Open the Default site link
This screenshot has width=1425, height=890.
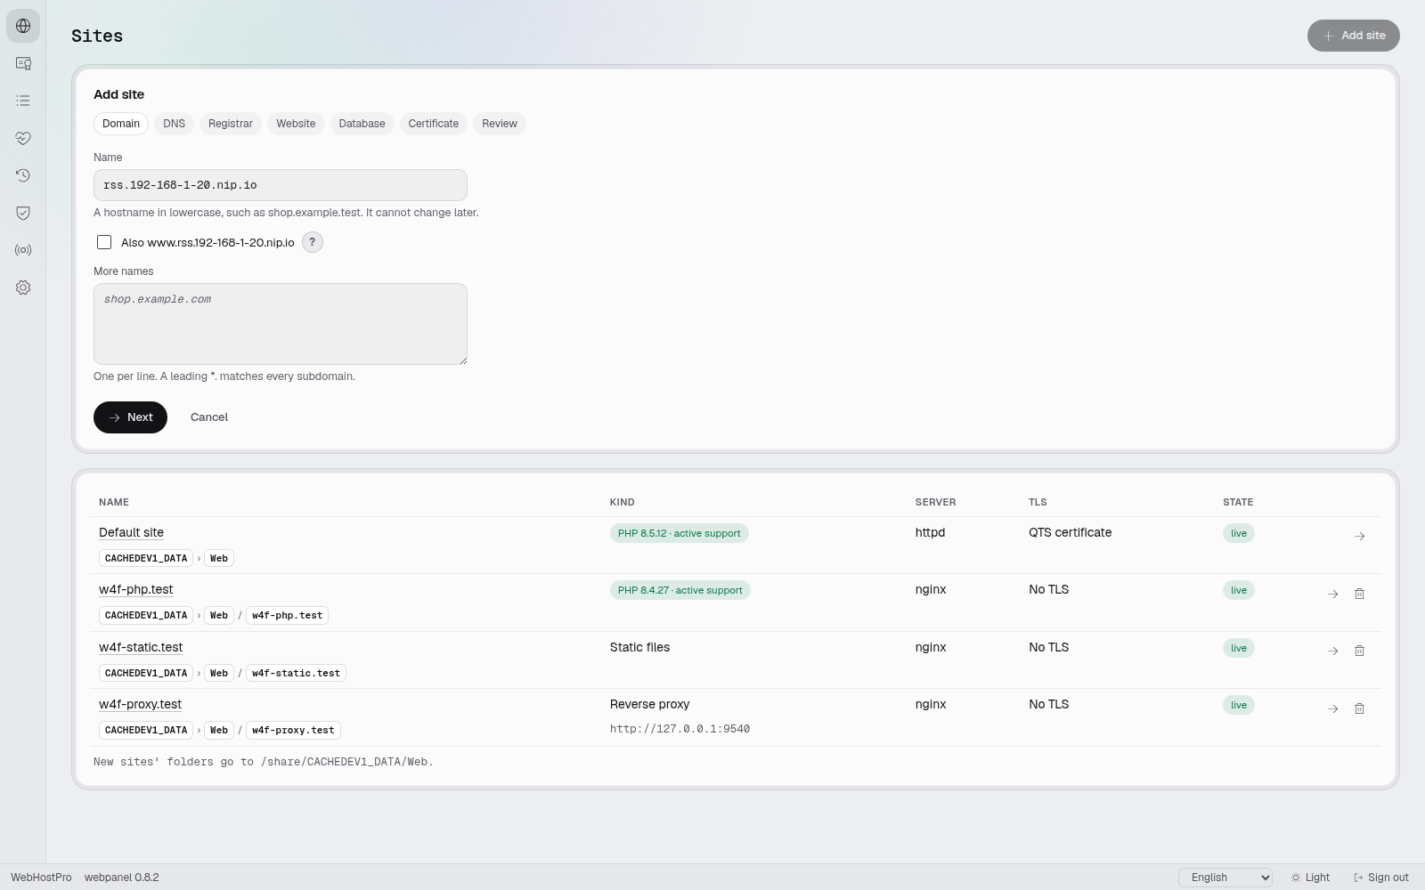tap(131, 532)
